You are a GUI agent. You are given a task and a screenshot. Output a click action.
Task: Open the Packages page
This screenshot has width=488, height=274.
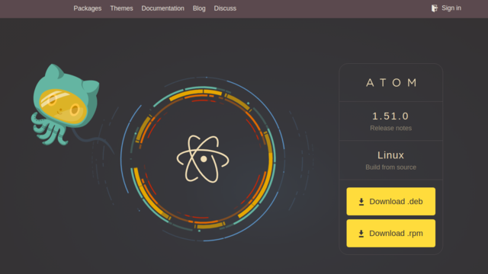[88, 8]
